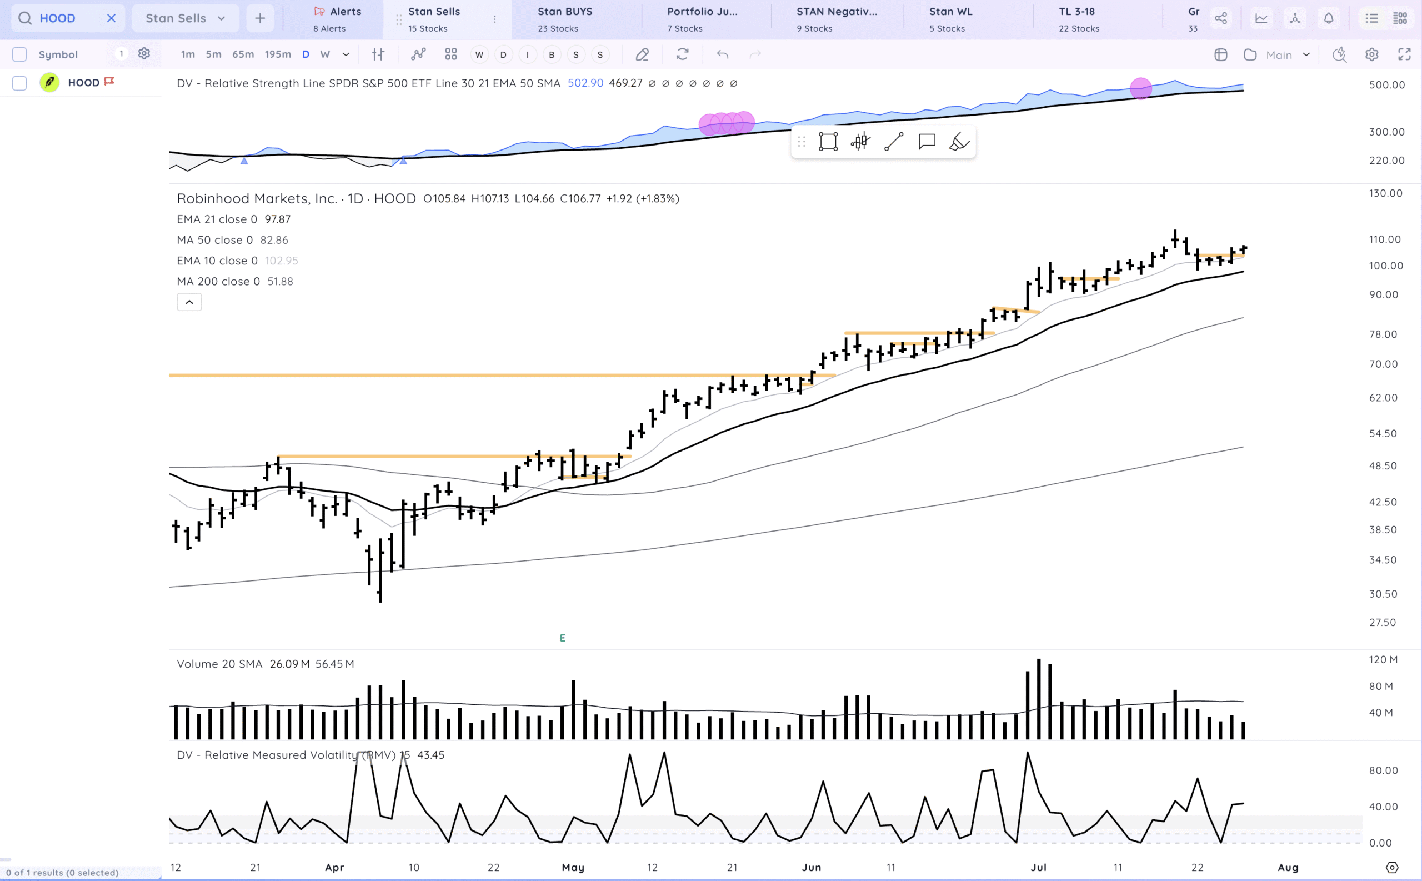The image size is (1422, 881).
Task: Check the HOOD row checkbox
Action: click(x=20, y=83)
